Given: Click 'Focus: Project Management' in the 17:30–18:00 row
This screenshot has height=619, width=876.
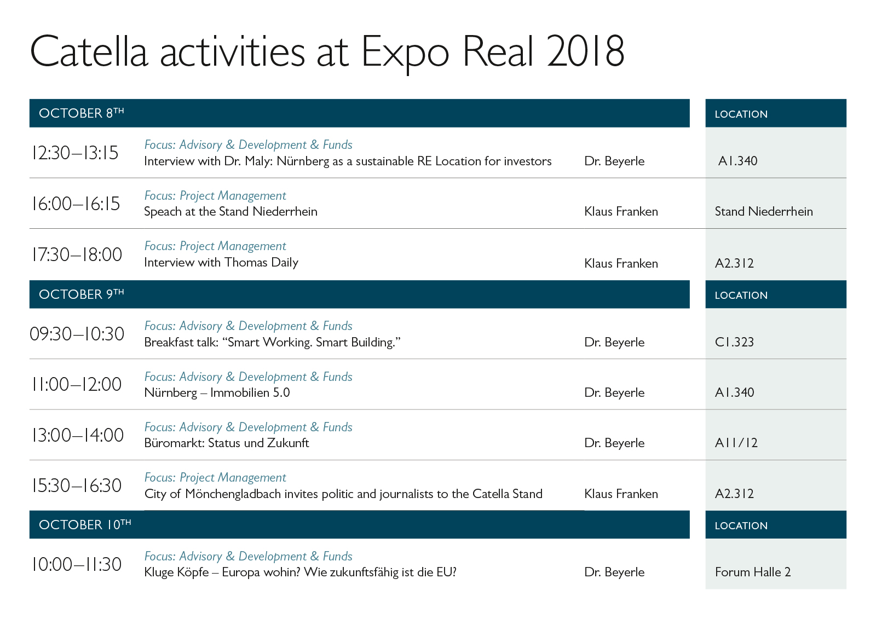Looking at the screenshot, I should tap(215, 246).
